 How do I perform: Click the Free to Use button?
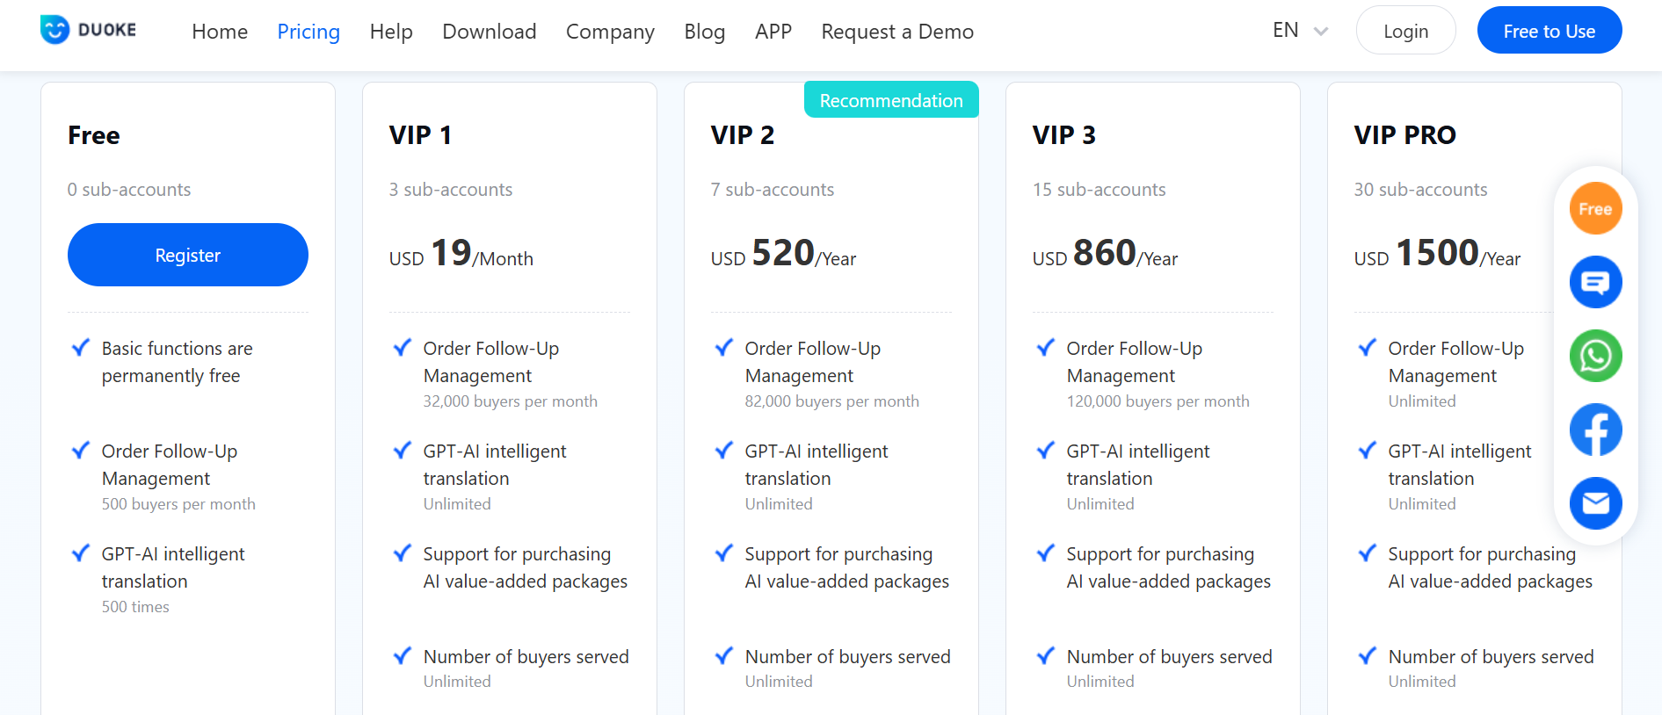tap(1549, 31)
